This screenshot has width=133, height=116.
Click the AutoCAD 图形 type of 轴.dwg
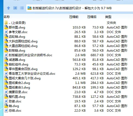117,106
